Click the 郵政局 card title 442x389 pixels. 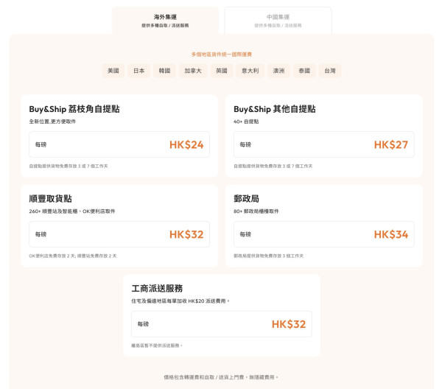pos(246,198)
